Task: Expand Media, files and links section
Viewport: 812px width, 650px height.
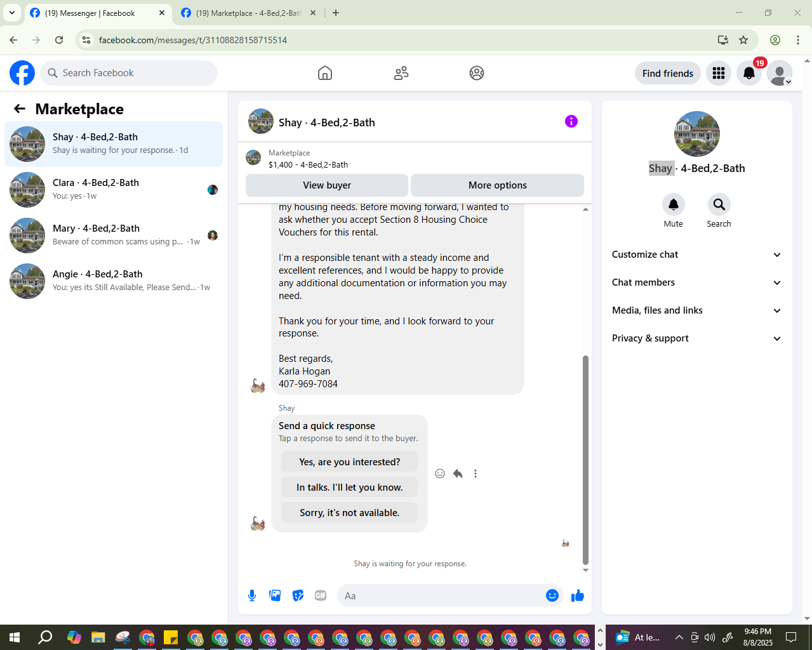Action: click(696, 310)
